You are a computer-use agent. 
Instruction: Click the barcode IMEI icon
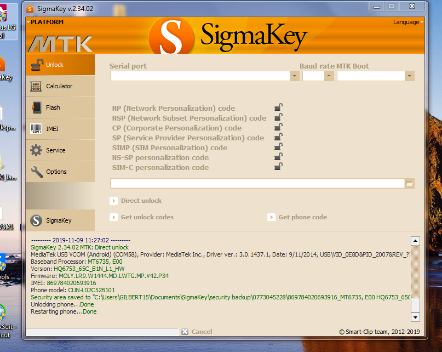pyautogui.click(x=36, y=129)
